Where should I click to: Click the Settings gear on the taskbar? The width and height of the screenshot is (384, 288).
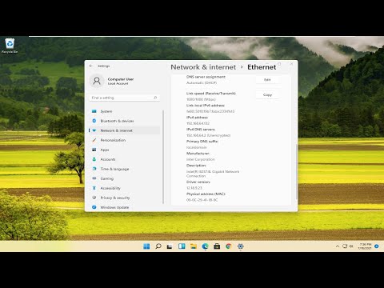pyautogui.click(x=240, y=246)
